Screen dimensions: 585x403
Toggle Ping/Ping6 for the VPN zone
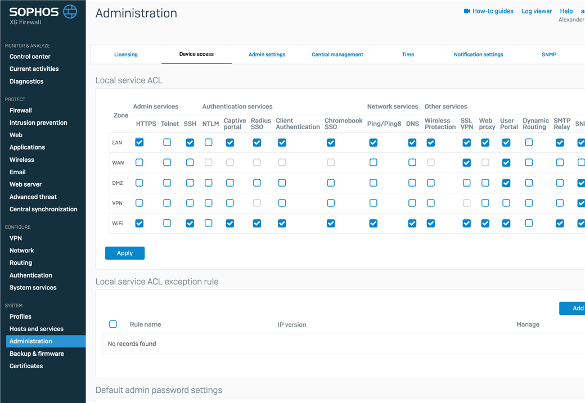click(373, 203)
